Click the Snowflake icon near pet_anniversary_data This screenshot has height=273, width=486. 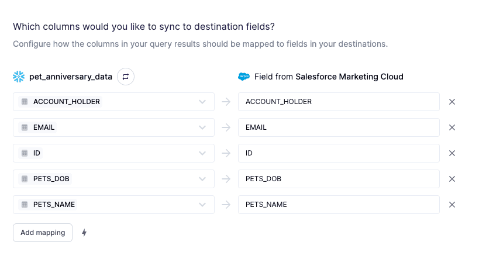pos(19,77)
